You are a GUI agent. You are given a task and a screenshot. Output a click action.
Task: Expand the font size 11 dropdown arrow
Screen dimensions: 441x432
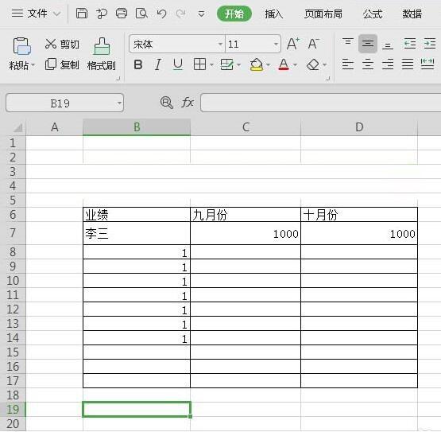(276, 45)
